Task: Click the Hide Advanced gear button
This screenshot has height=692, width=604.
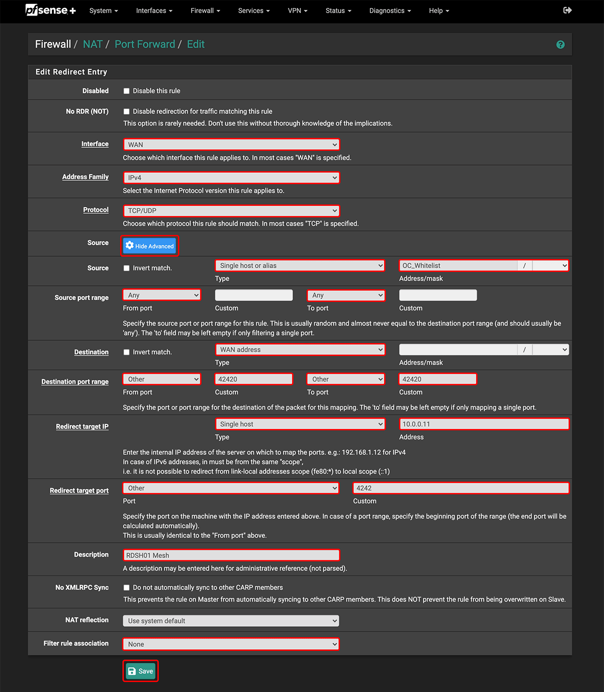Action: (150, 246)
